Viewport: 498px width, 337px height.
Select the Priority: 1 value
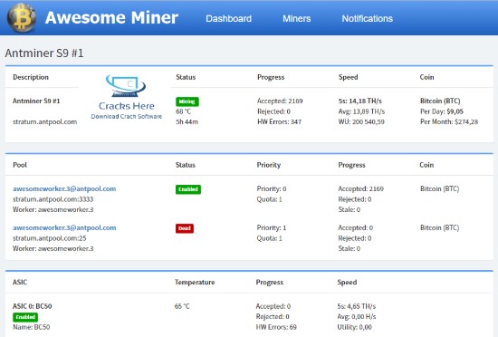[272, 227]
